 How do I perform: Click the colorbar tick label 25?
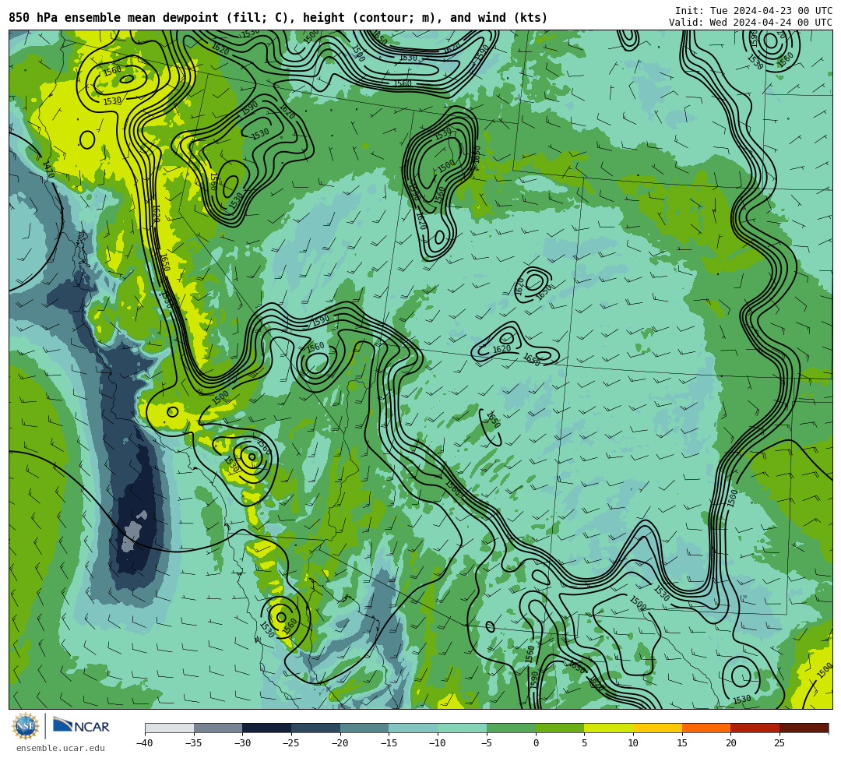(779, 743)
